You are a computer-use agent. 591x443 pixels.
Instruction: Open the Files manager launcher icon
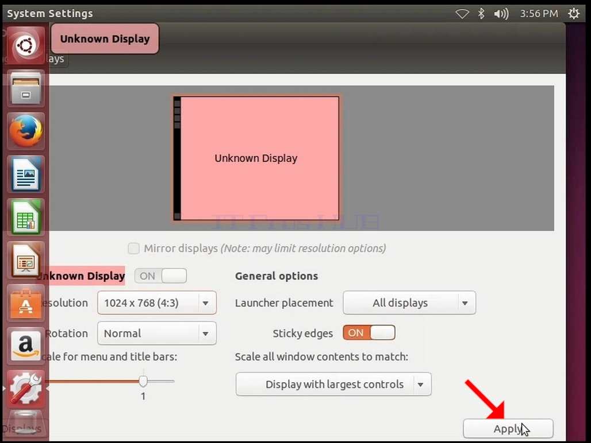(26, 89)
